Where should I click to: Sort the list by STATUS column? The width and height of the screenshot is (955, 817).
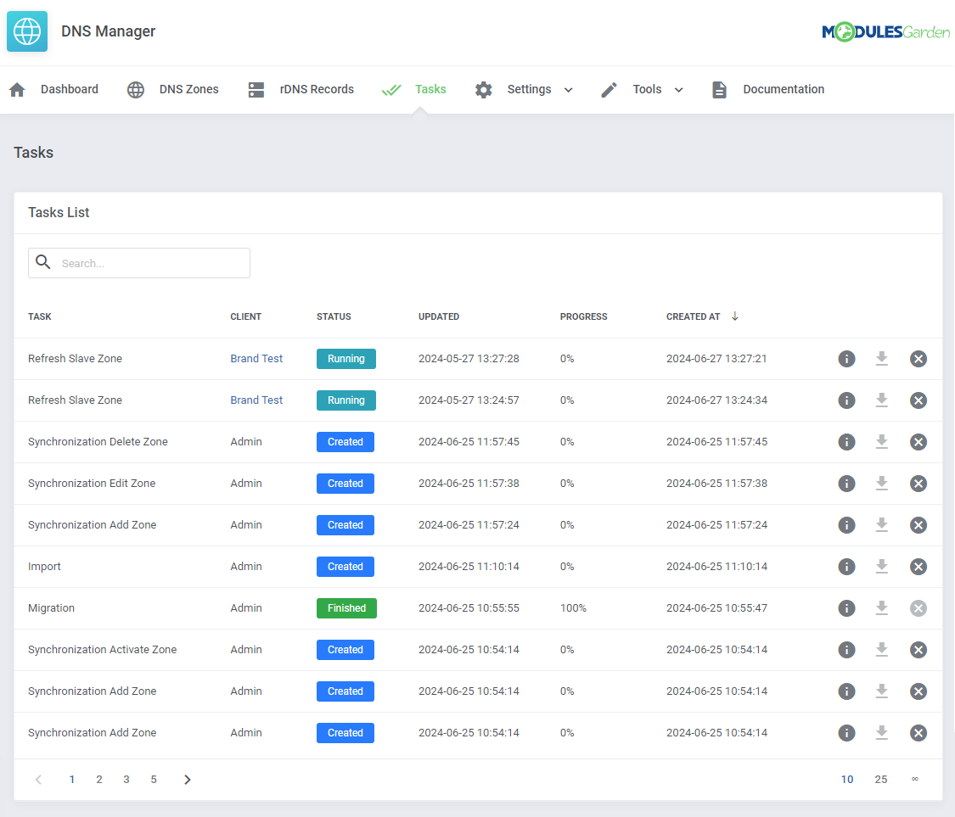click(x=334, y=316)
